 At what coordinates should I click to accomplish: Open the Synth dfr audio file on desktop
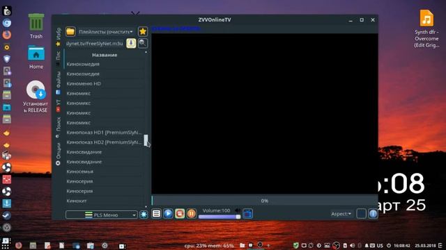(426, 28)
